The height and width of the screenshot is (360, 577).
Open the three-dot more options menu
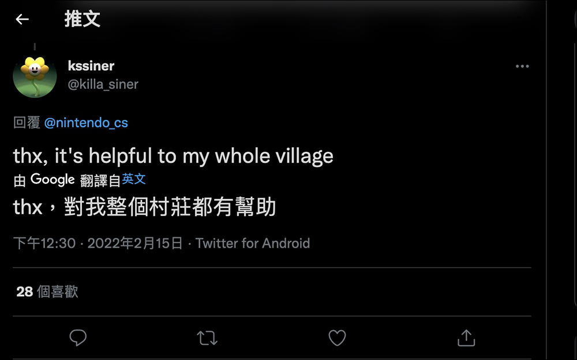coord(522,66)
